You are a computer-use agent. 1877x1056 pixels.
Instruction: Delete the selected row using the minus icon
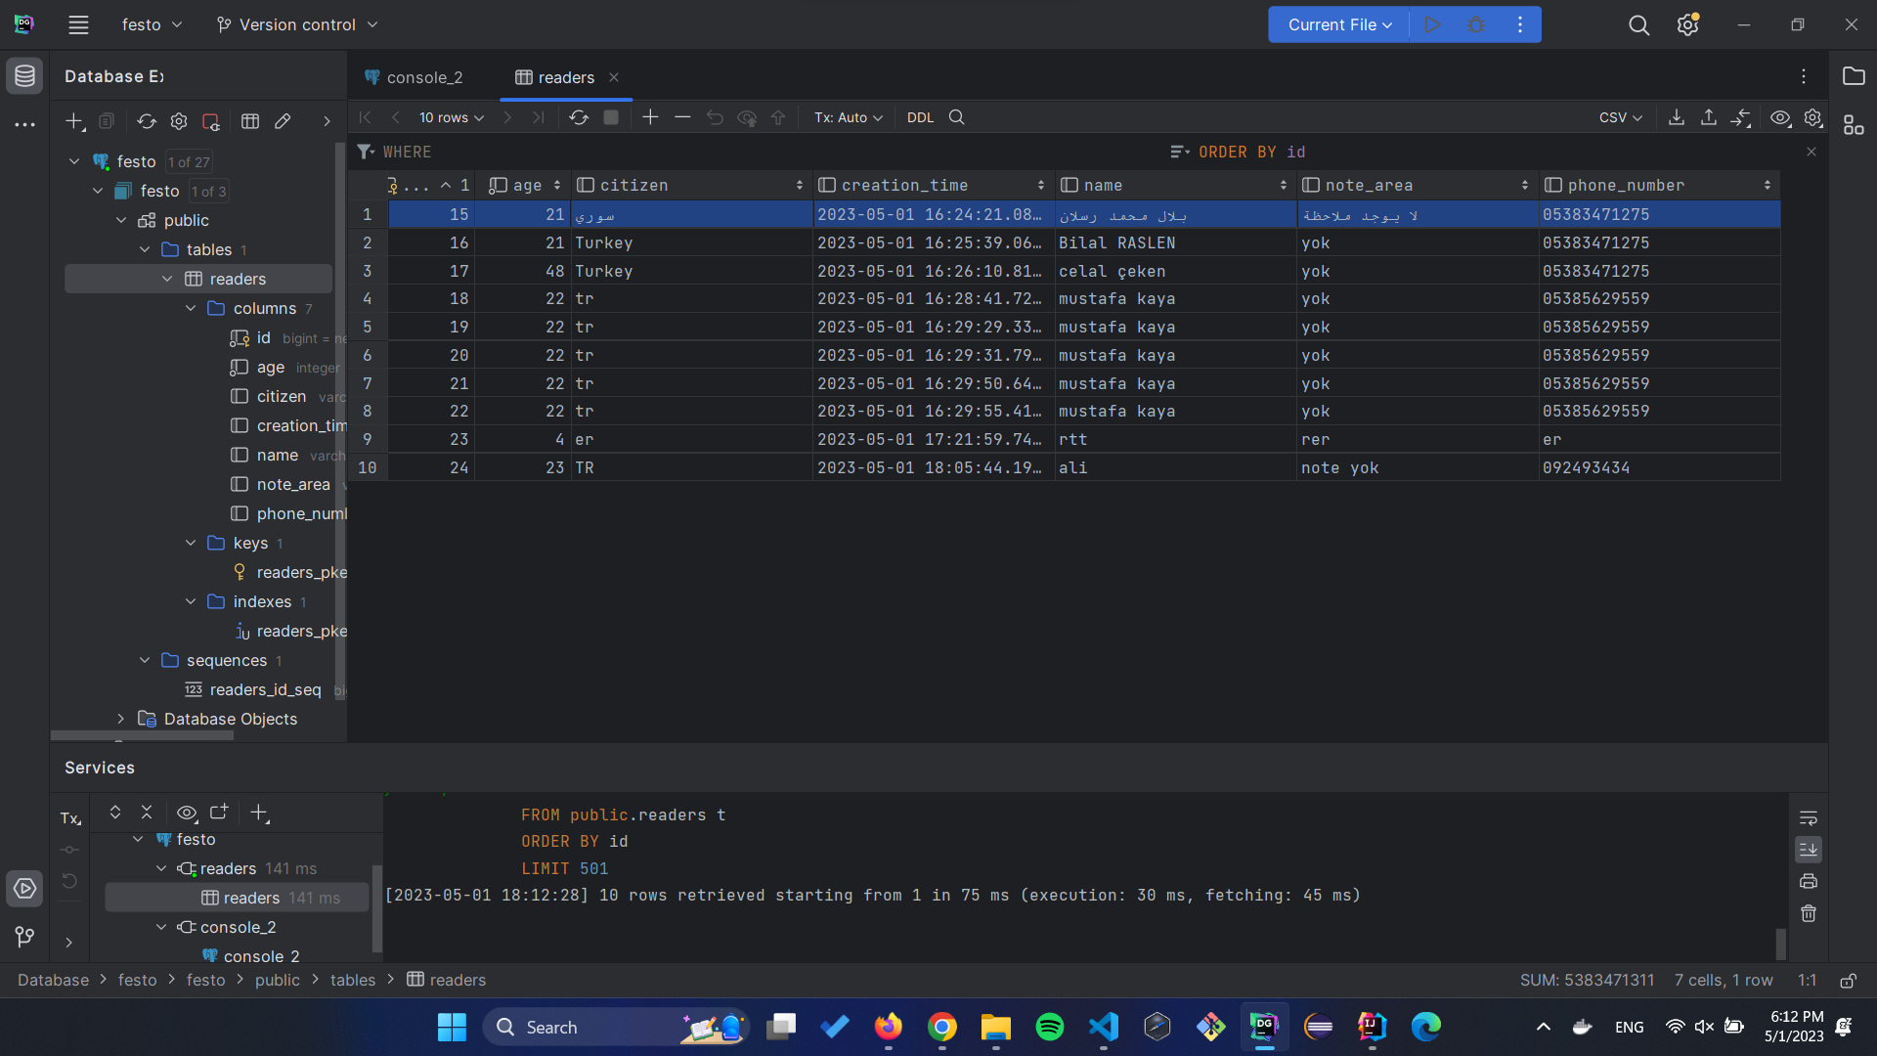click(x=683, y=117)
